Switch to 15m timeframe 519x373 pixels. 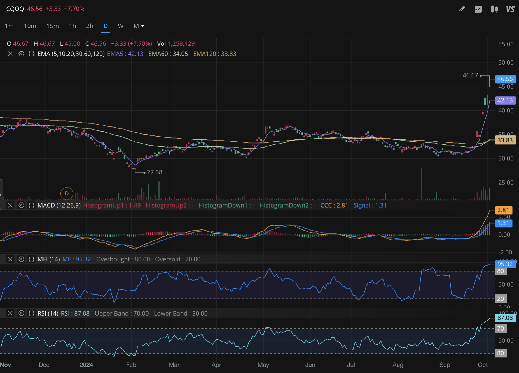[x=53, y=26]
